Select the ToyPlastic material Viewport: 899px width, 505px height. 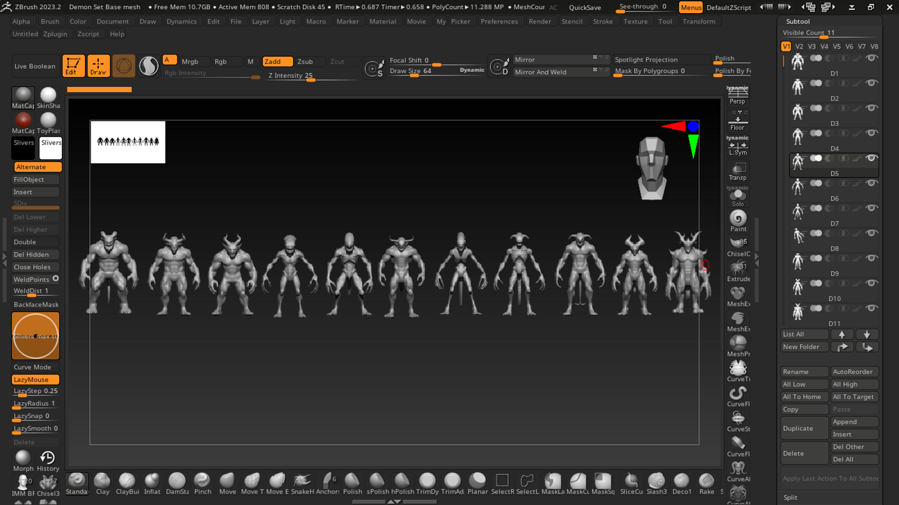pyautogui.click(x=49, y=123)
